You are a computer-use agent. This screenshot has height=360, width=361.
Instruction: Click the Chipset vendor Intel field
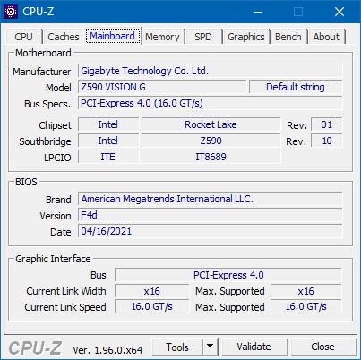click(108, 124)
